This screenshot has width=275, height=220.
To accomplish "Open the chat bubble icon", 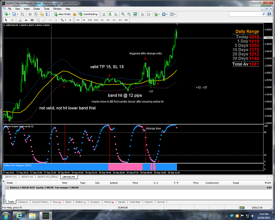I will coord(269,14).
